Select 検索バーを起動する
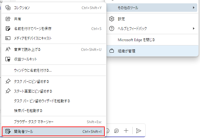Image resolution: width=200 pixels, height=138 pixels. tap(54, 110)
